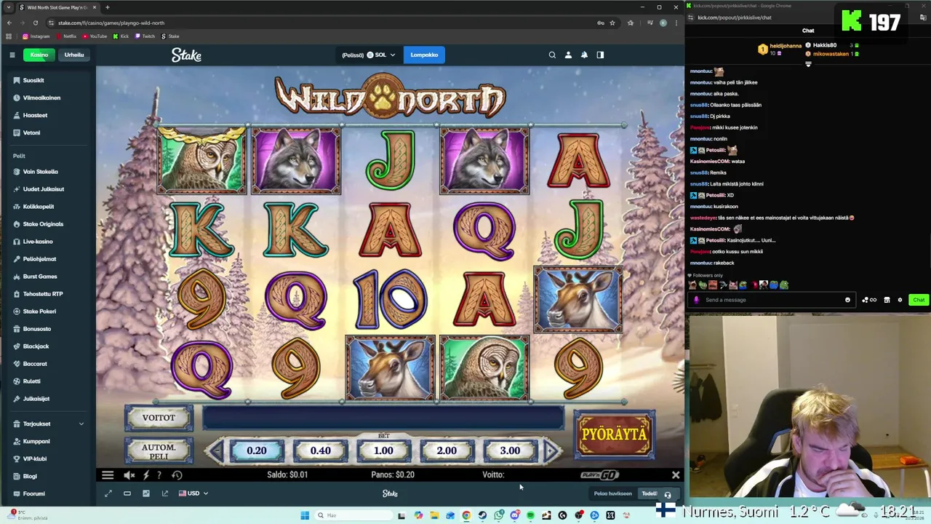The image size is (931, 524).
Task: Click the PYÖRÄYTÄ spin button
Action: (615, 434)
